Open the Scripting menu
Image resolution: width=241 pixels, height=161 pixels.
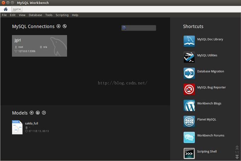[62, 15]
